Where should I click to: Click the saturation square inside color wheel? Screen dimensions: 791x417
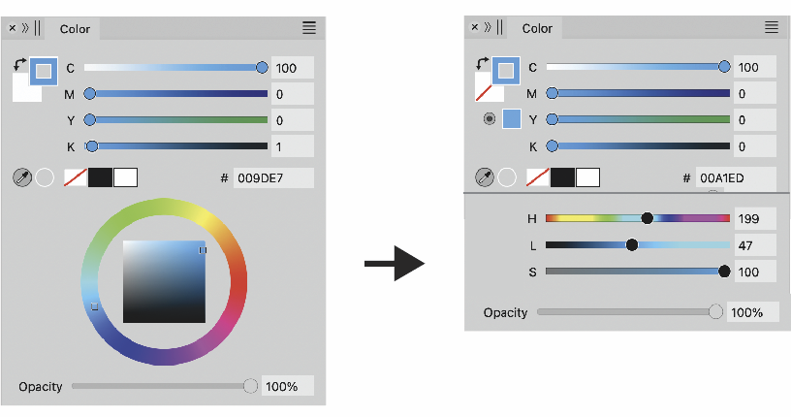point(164,281)
